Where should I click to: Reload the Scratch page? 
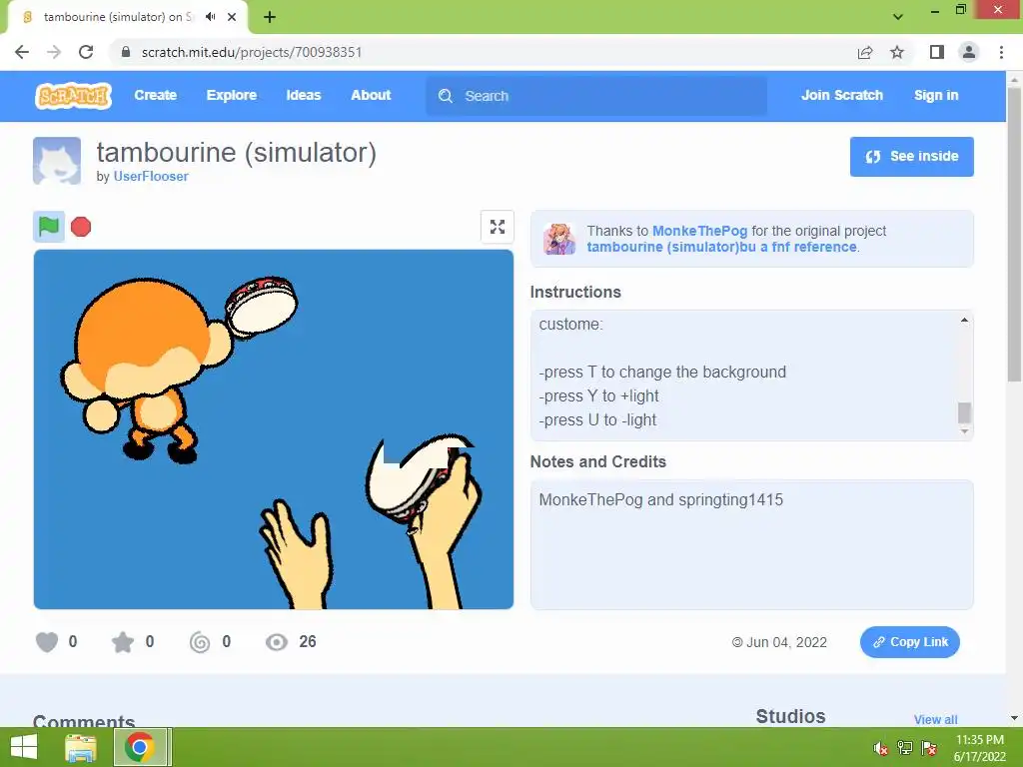86,52
